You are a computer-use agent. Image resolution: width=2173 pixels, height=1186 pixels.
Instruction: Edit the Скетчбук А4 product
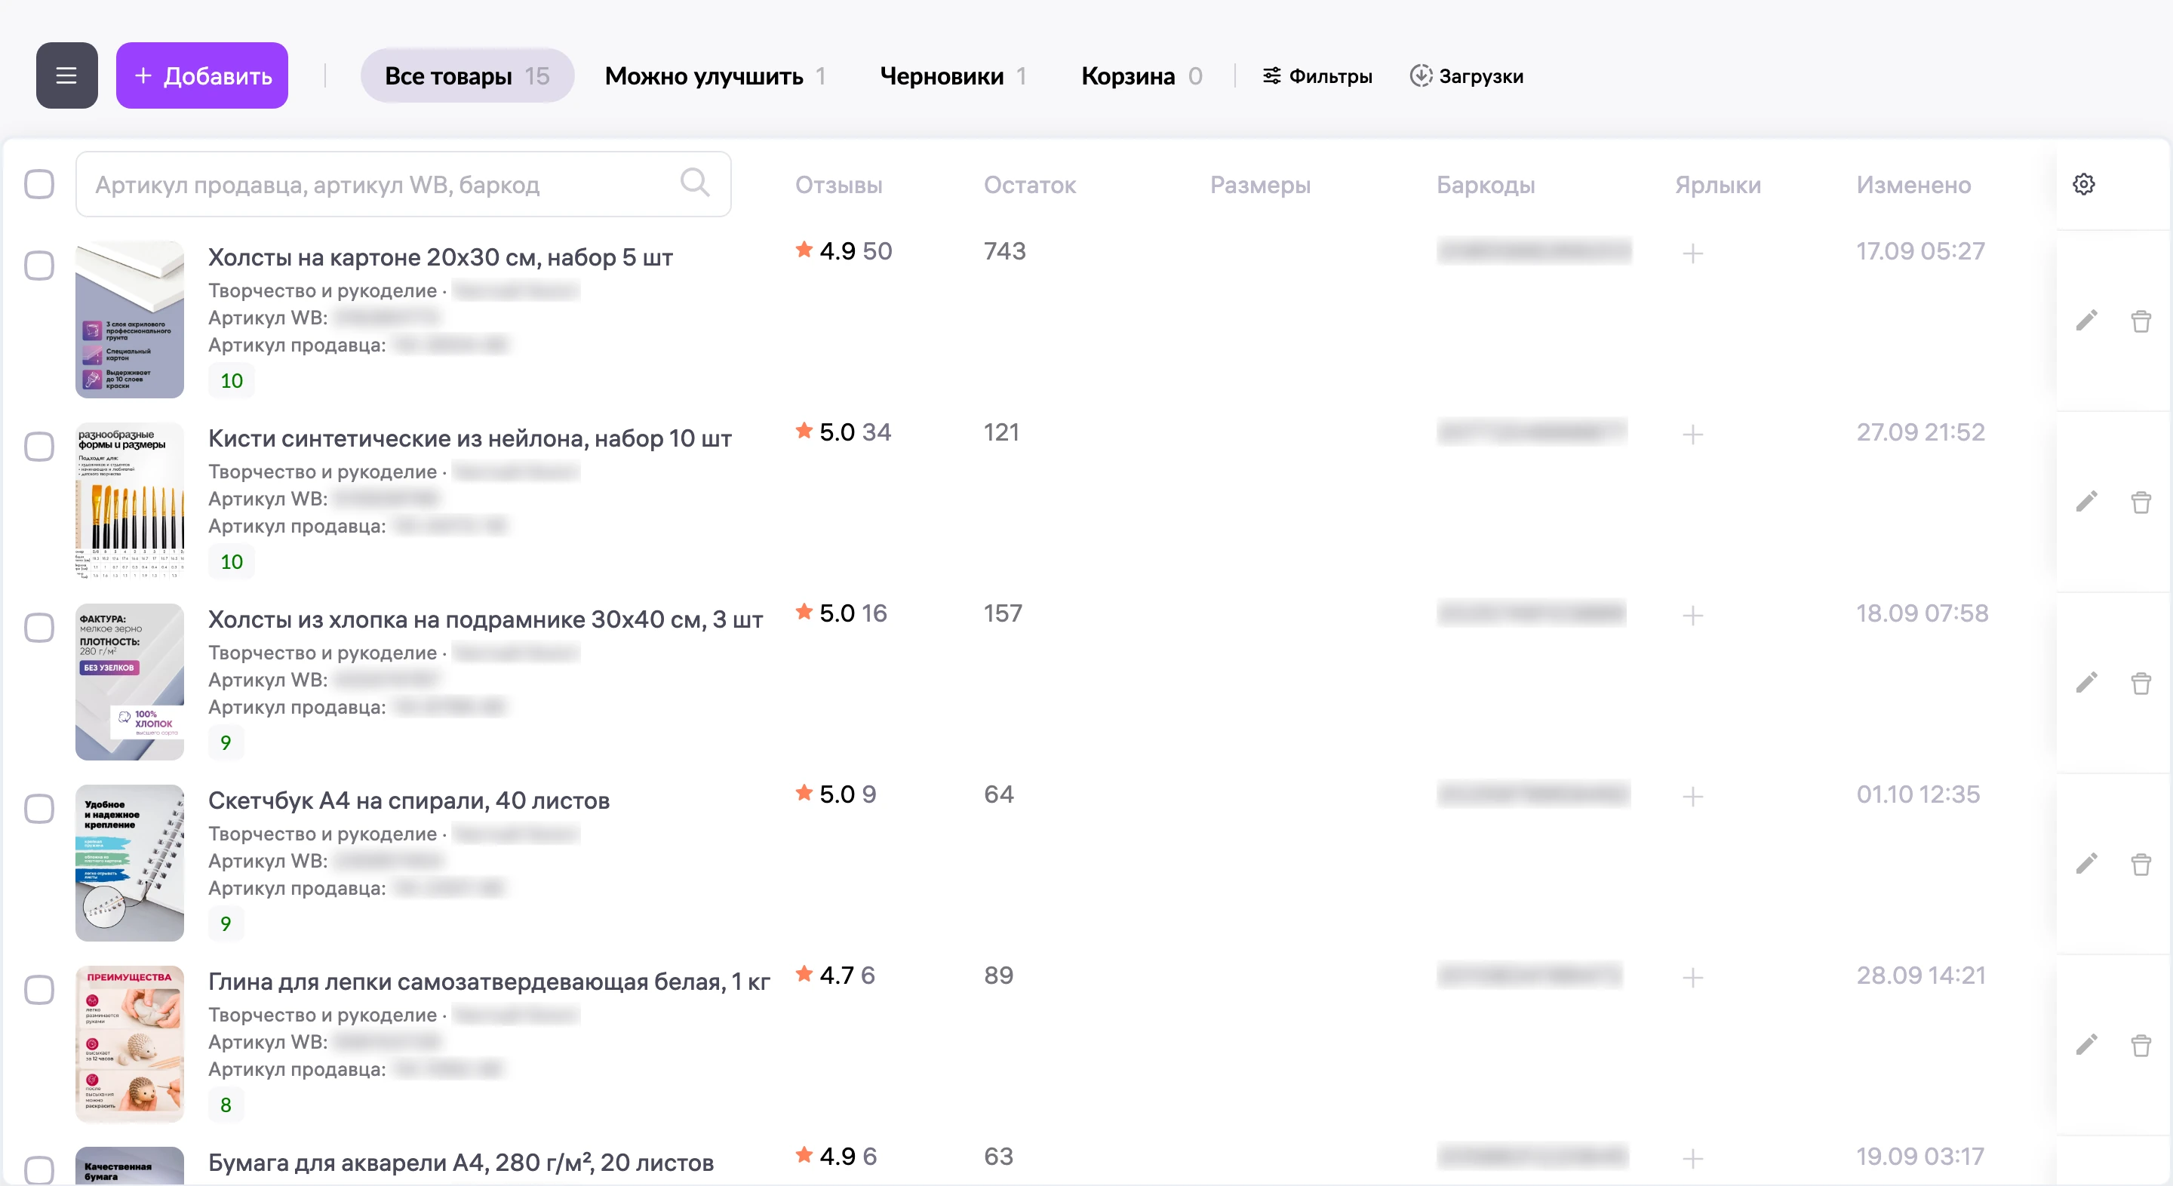(x=2086, y=864)
